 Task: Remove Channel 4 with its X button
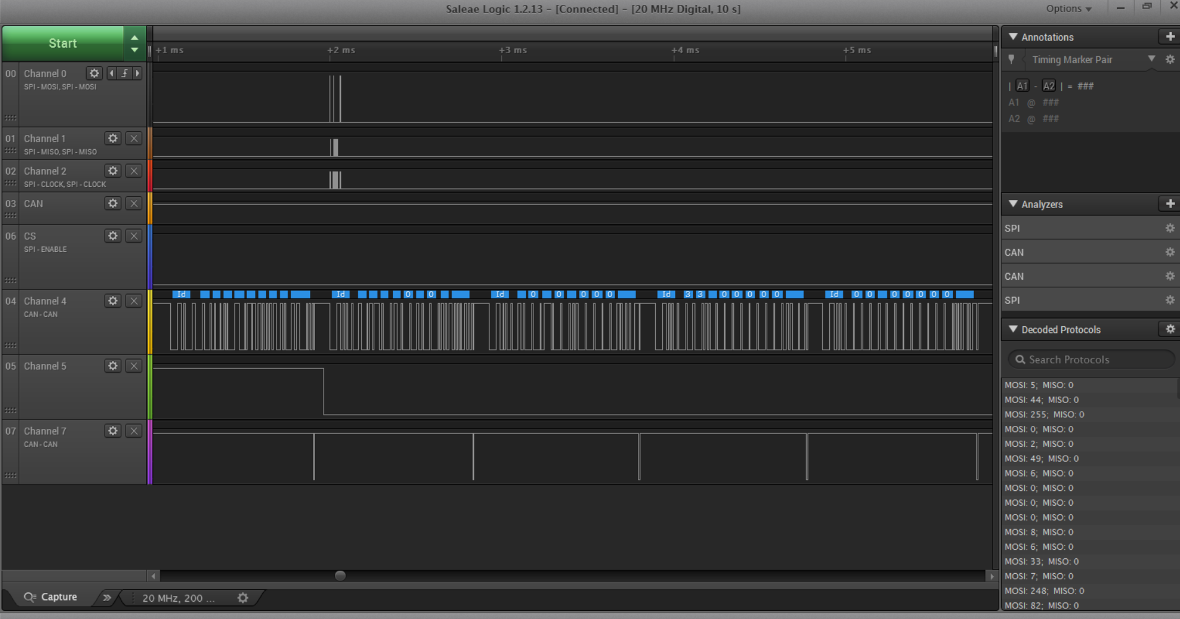pyautogui.click(x=134, y=301)
